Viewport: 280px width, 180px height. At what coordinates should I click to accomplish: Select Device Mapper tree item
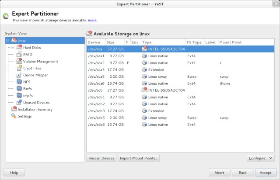point(35,75)
